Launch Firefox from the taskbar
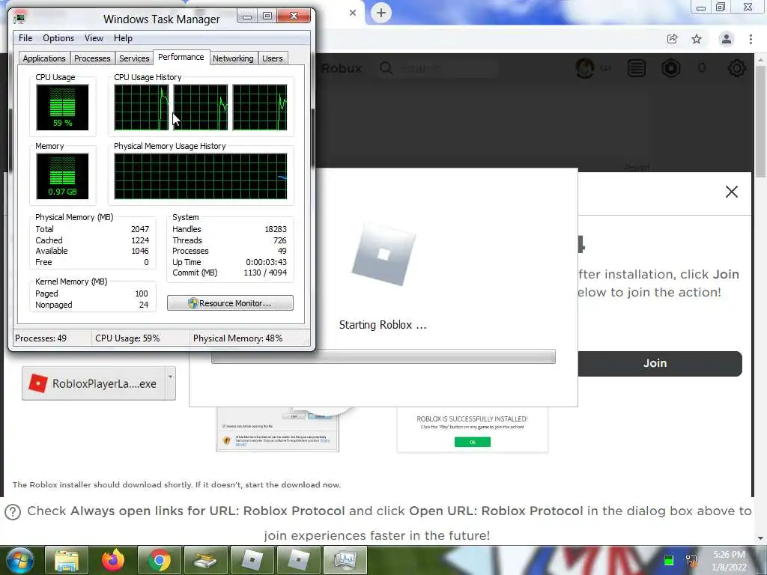The height and width of the screenshot is (575, 767). click(113, 560)
